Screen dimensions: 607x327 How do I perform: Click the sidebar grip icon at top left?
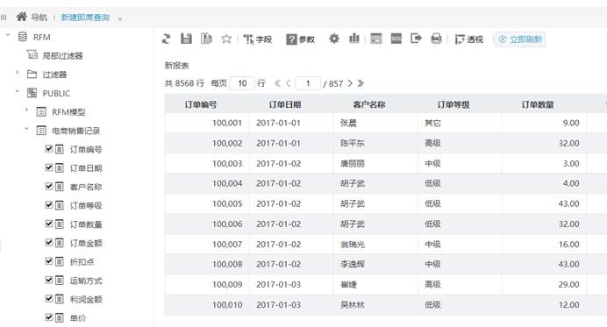click(x=4, y=18)
